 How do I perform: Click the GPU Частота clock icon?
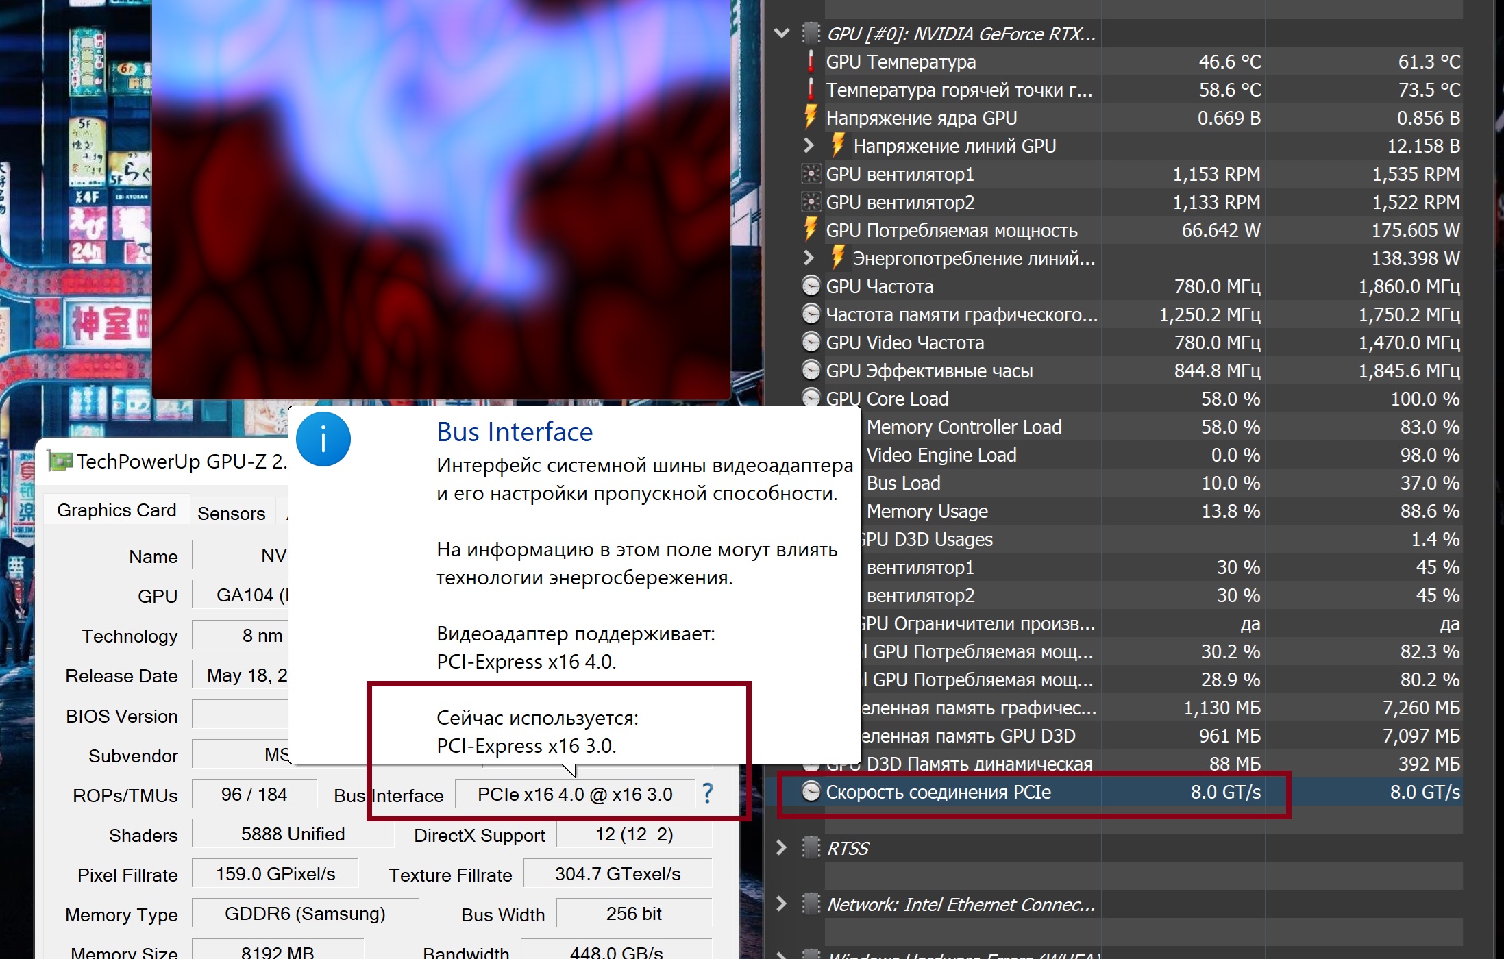pos(811,286)
